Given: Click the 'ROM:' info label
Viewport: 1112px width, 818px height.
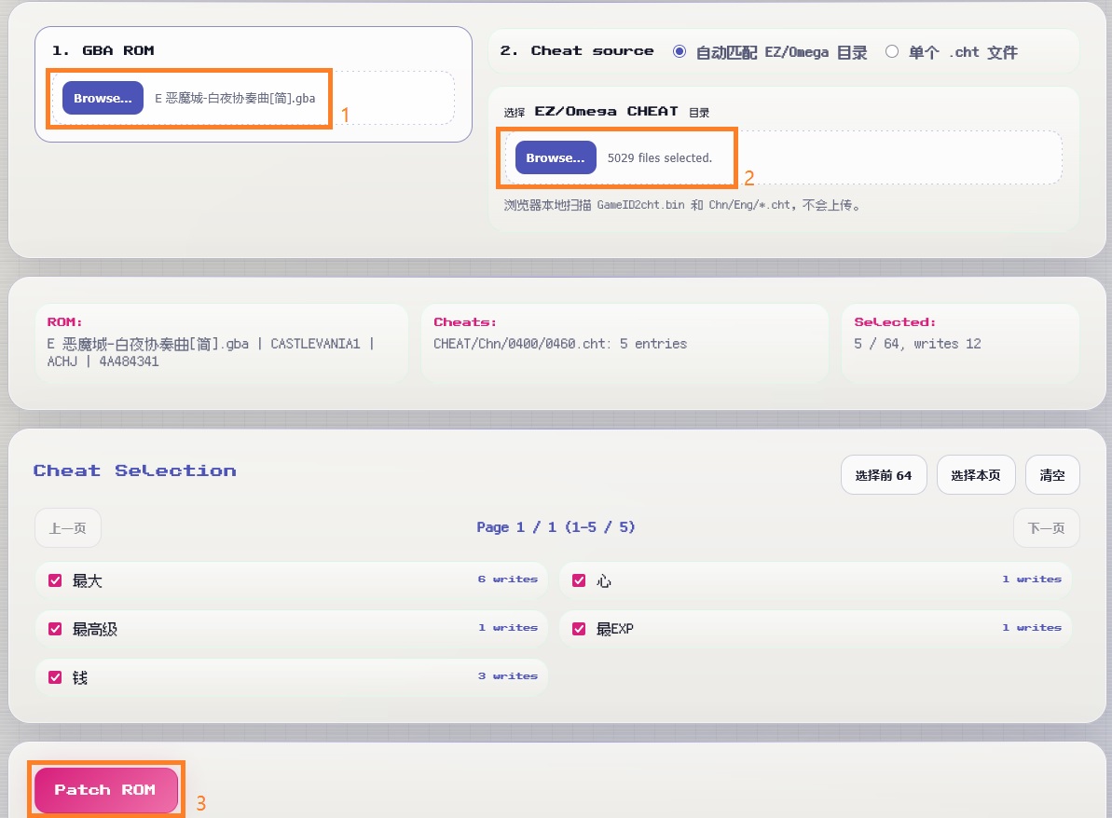Looking at the screenshot, I should tap(64, 321).
